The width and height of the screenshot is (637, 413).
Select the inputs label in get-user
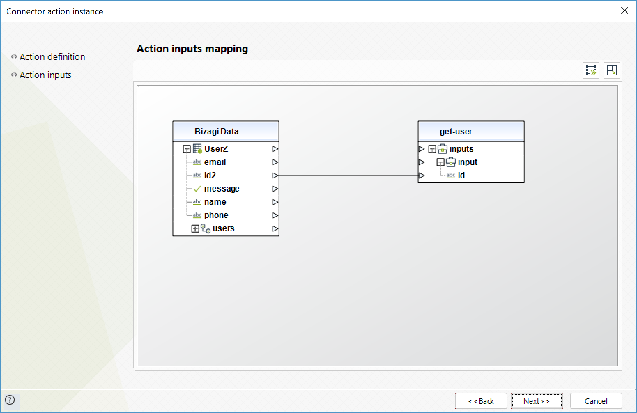click(461, 149)
